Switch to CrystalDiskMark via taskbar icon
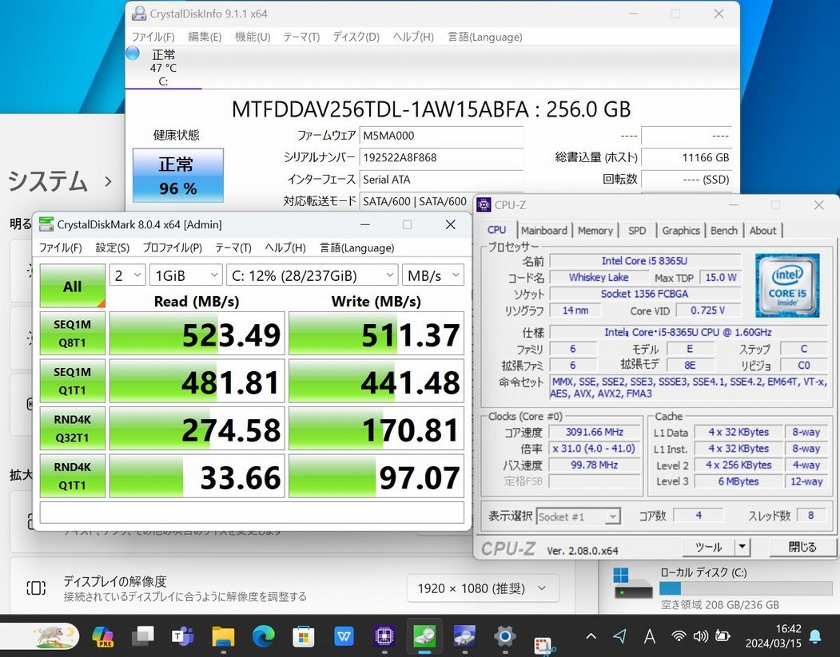 [424, 636]
